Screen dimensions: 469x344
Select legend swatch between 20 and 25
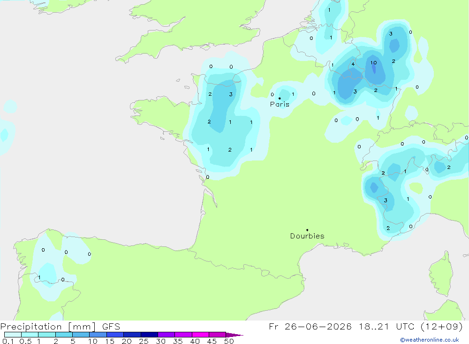pyautogui.click(x=132, y=335)
